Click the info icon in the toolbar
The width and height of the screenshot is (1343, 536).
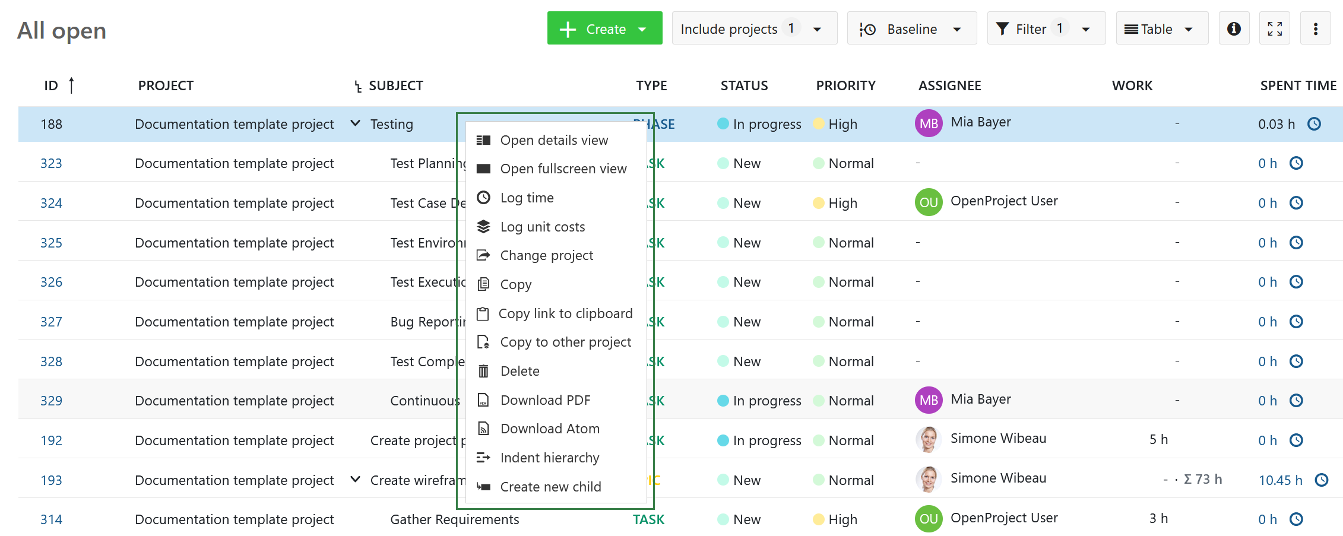[1234, 28]
